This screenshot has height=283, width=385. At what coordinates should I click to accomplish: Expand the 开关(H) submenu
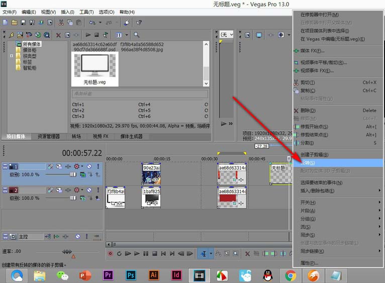coord(338,202)
